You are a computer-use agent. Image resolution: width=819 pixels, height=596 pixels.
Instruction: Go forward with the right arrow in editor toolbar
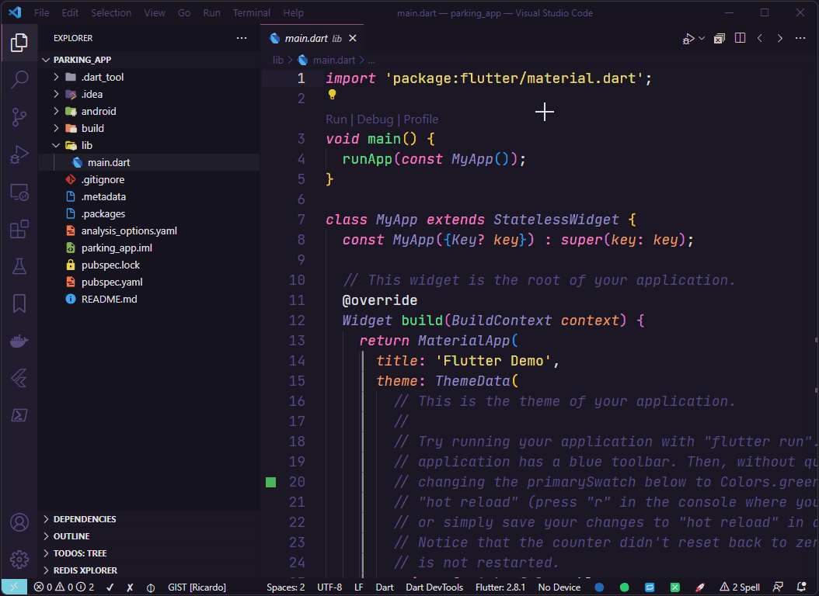(779, 38)
